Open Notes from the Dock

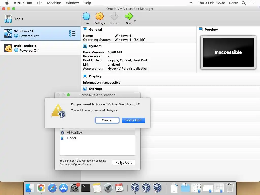coord(97,188)
